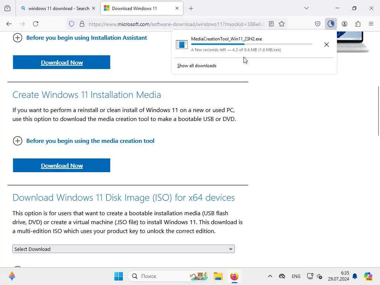
Task: Open the clock showing 6:35 29.07.2024
Action: (x=338, y=276)
